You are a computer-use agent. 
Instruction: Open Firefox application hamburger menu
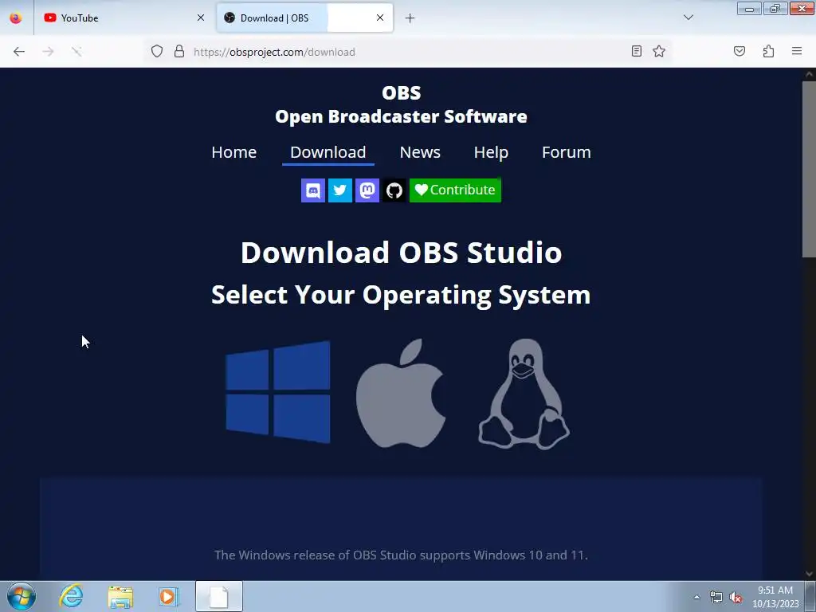[797, 51]
